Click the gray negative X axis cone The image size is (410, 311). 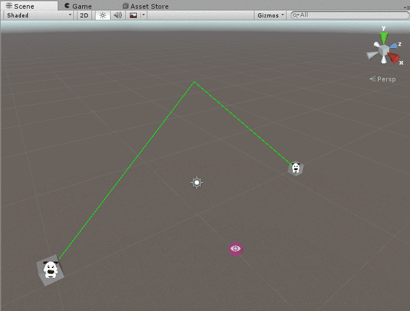pos(372,55)
